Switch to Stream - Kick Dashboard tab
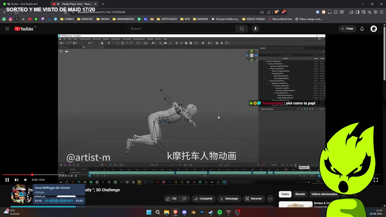 24,4
